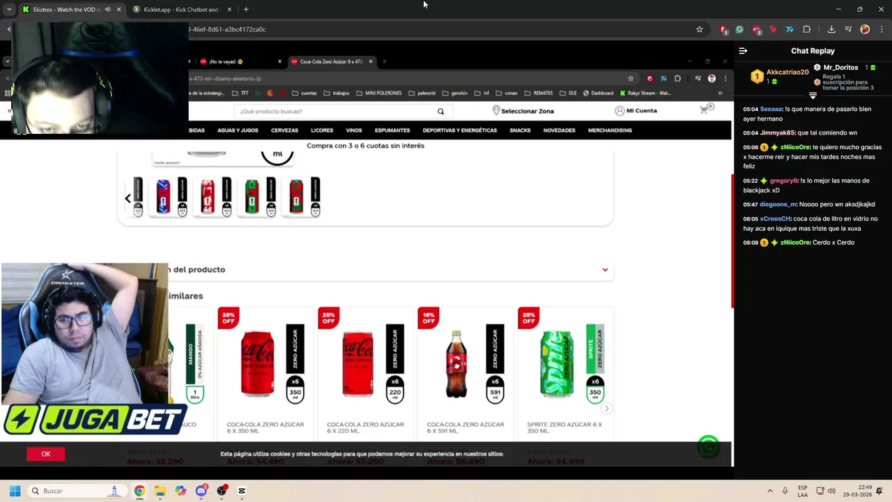Screen dimensions: 892x502
Task: Open the volume control in system tray
Action: [831, 491]
